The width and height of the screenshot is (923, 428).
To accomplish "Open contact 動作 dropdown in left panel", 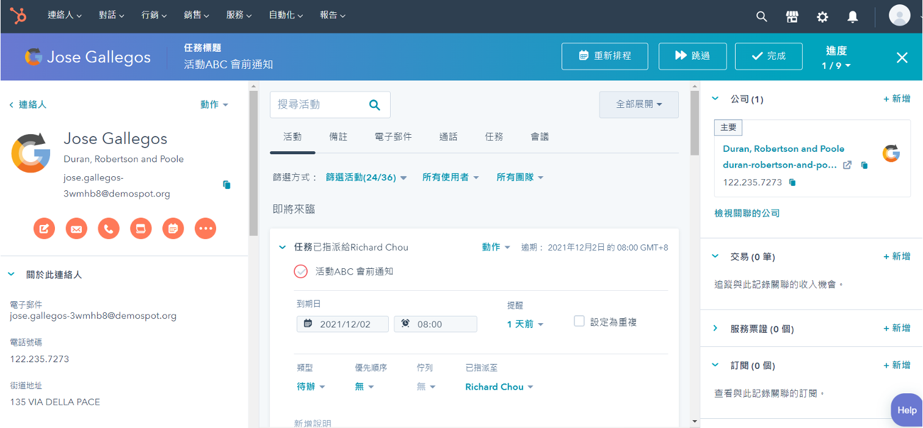I will coord(214,105).
